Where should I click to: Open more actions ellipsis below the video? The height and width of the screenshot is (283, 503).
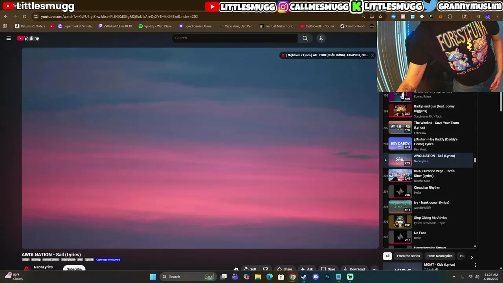click(374, 269)
